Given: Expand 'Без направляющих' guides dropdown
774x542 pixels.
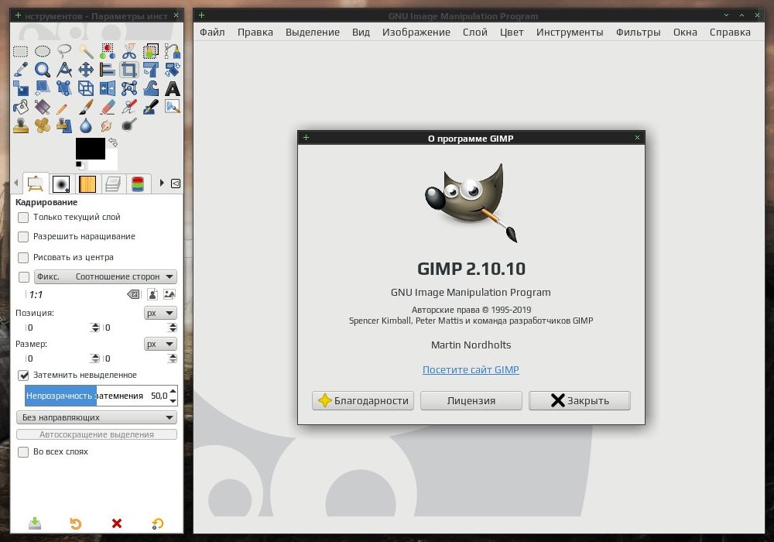Looking at the screenshot, I should [96, 417].
